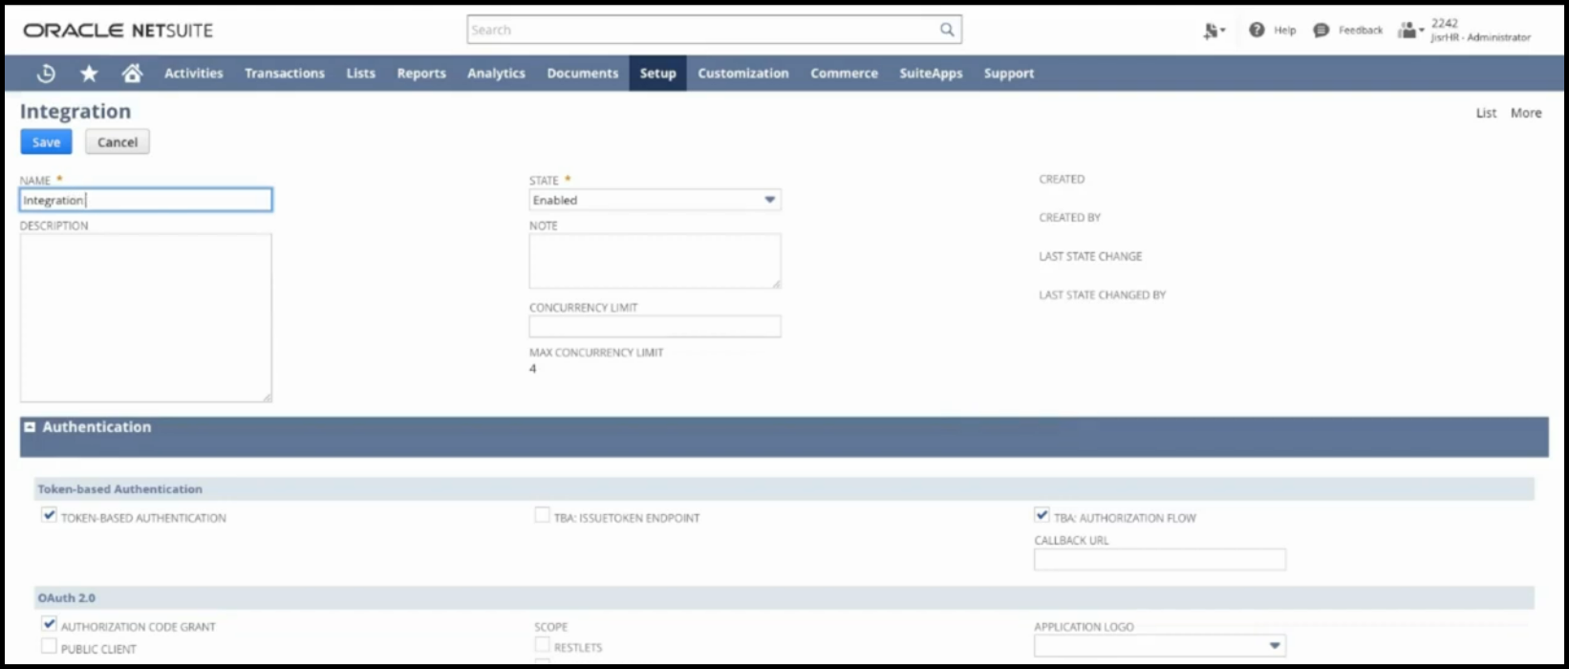
Task: Open the Recent Records clock icon
Action: point(46,74)
